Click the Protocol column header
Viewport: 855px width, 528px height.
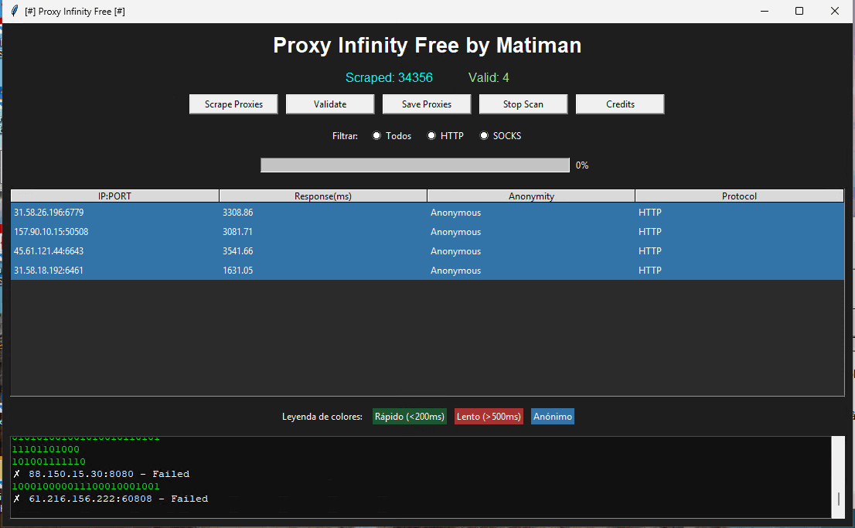(x=739, y=196)
